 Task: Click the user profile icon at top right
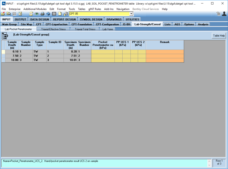click(x=224, y=14)
